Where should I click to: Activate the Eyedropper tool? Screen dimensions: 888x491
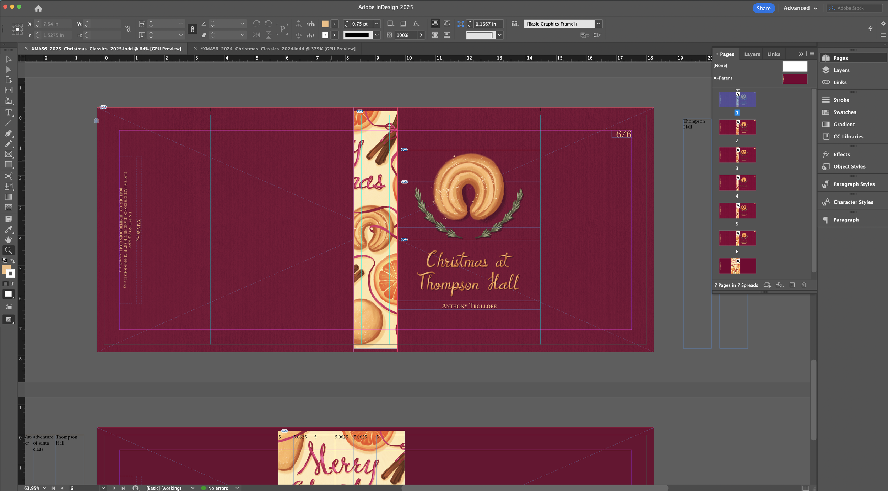(x=8, y=230)
